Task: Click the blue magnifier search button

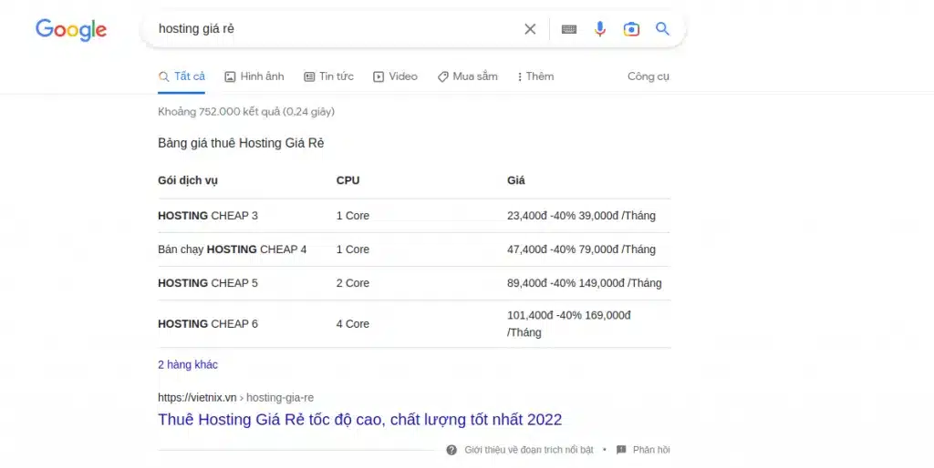Action: coord(663,29)
